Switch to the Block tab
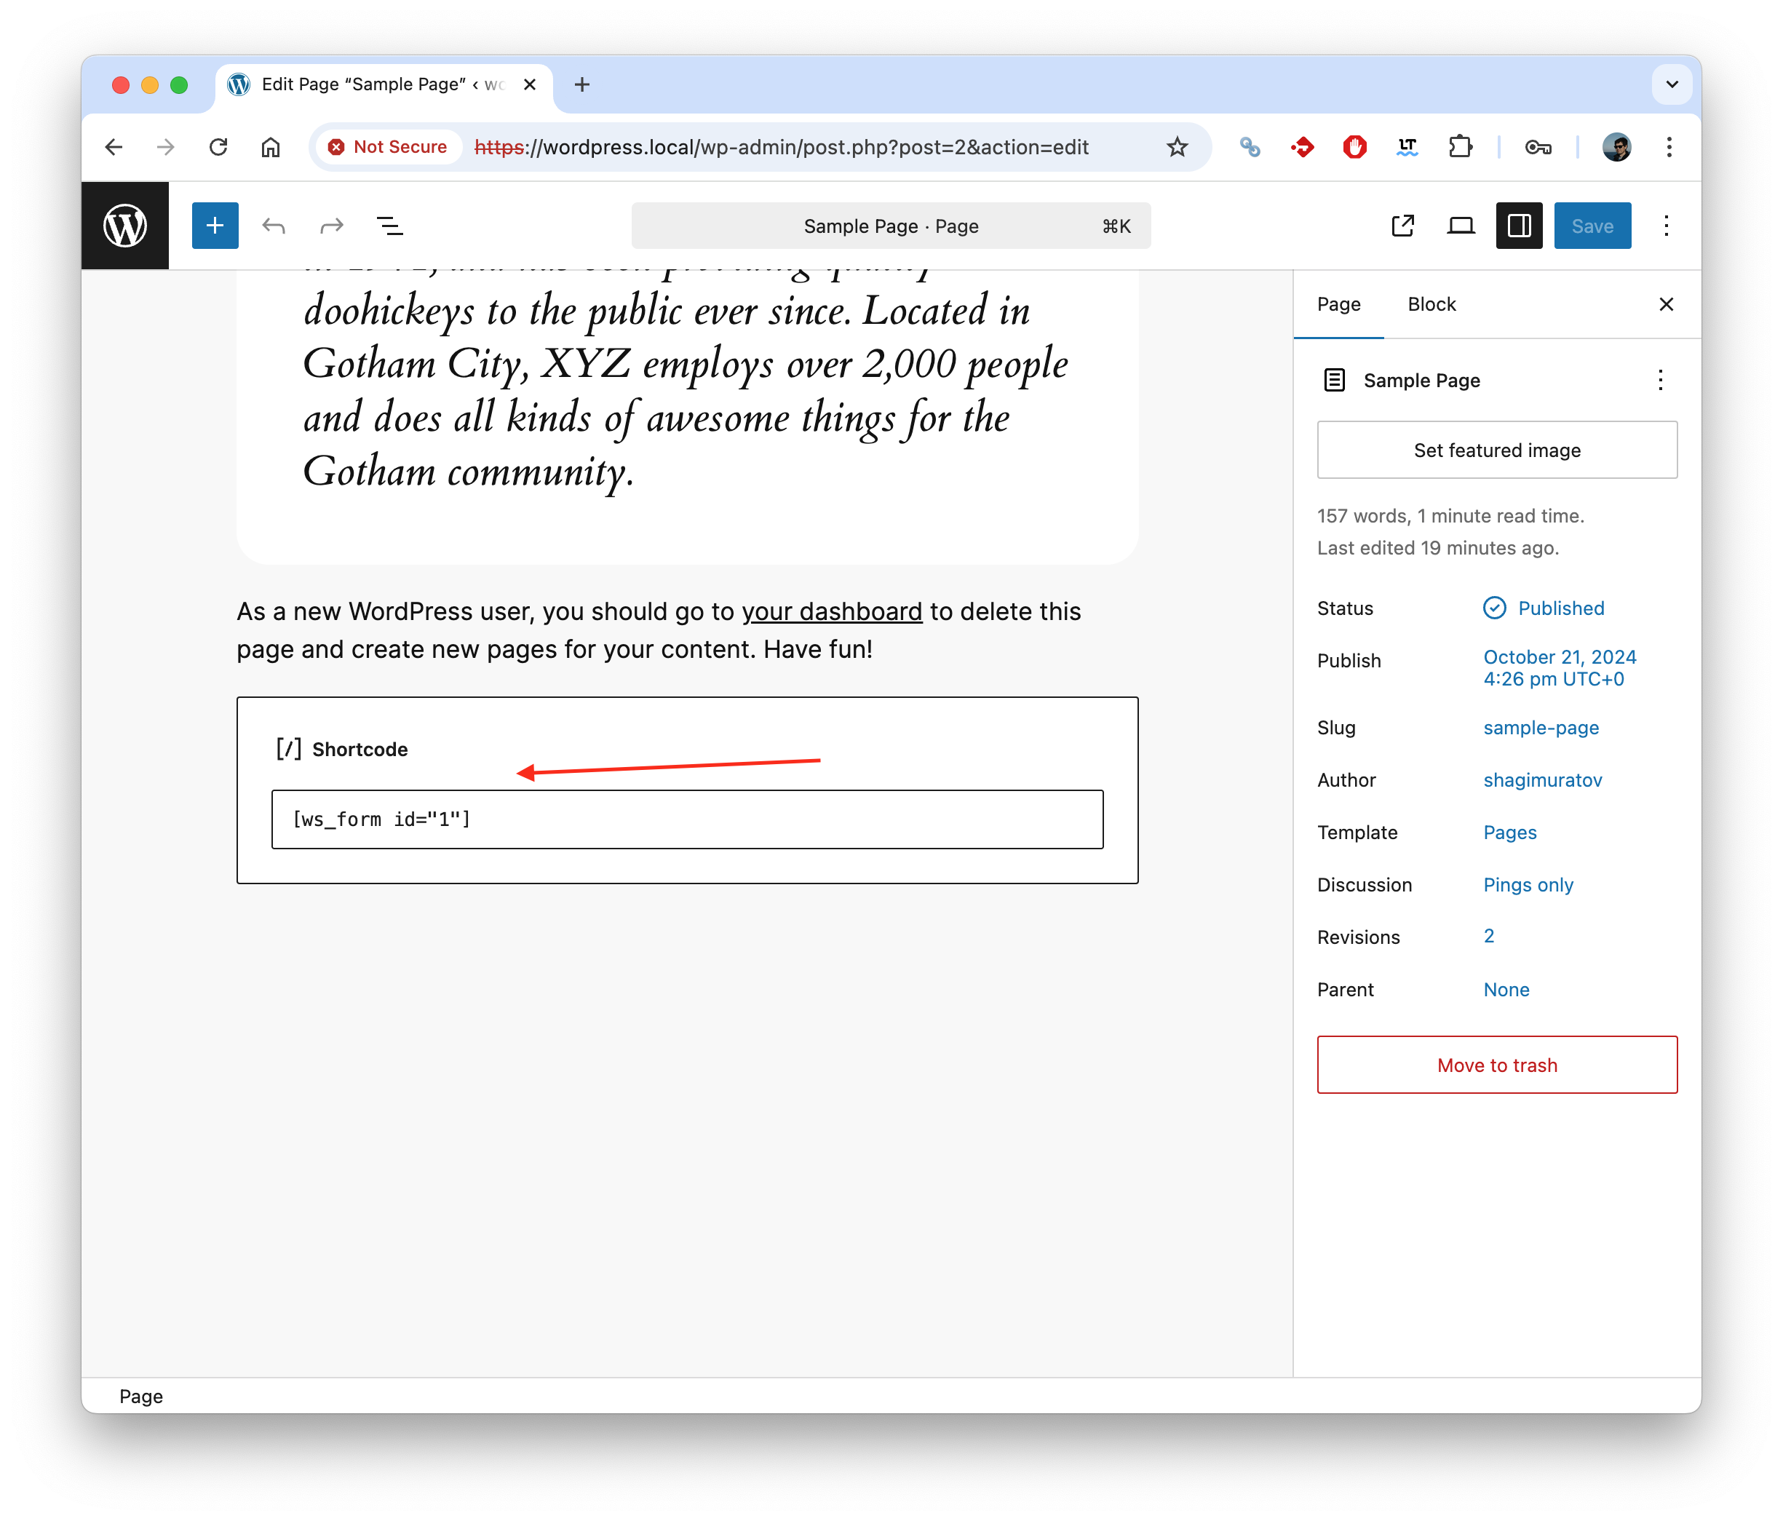The width and height of the screenshot is (1783, 1521). (1431, 304)
